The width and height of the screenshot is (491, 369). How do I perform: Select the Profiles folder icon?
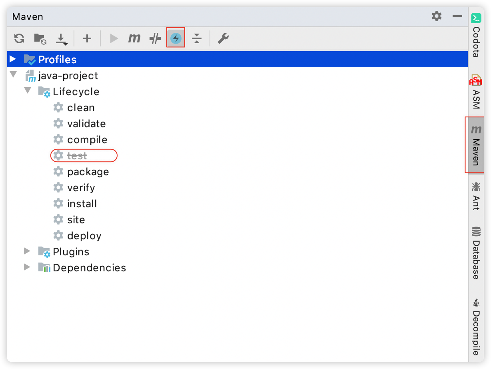coord(30,60)
